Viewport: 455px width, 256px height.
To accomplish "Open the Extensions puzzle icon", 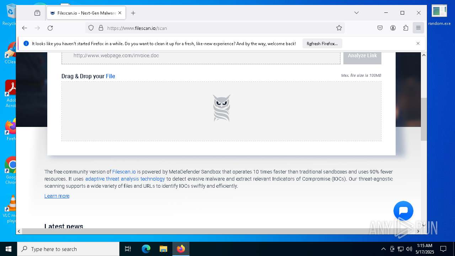I will [406, 28].
